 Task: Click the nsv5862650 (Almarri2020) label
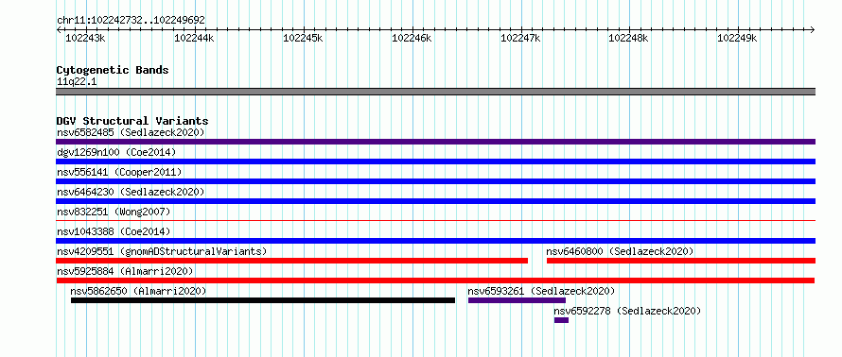tap(138, 291)
